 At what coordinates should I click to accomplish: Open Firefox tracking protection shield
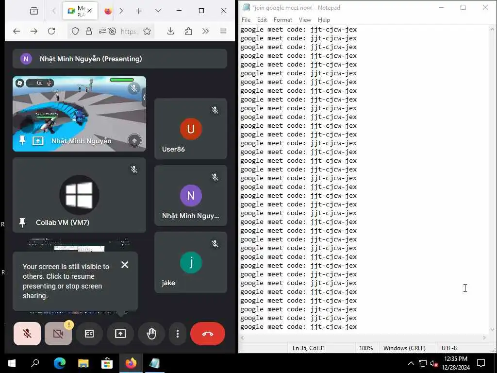pyautogui.click(x=75, y=31)
